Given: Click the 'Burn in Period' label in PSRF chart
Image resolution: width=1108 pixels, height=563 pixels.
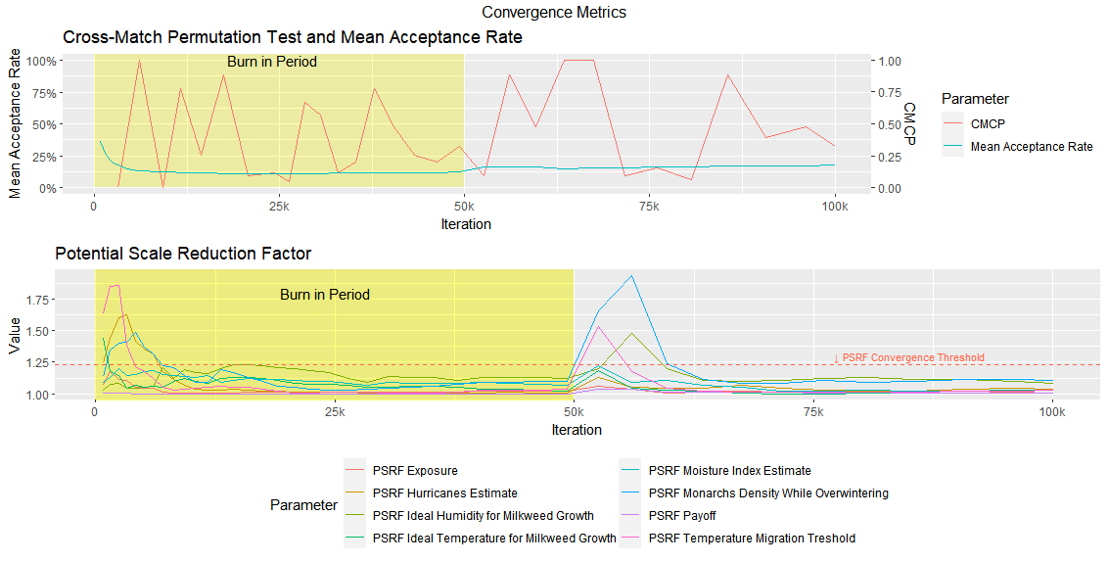Looking at the screenshot, I should click(325, 295).
